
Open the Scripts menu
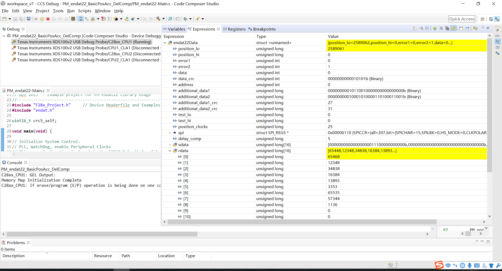(x=84, y=11)
